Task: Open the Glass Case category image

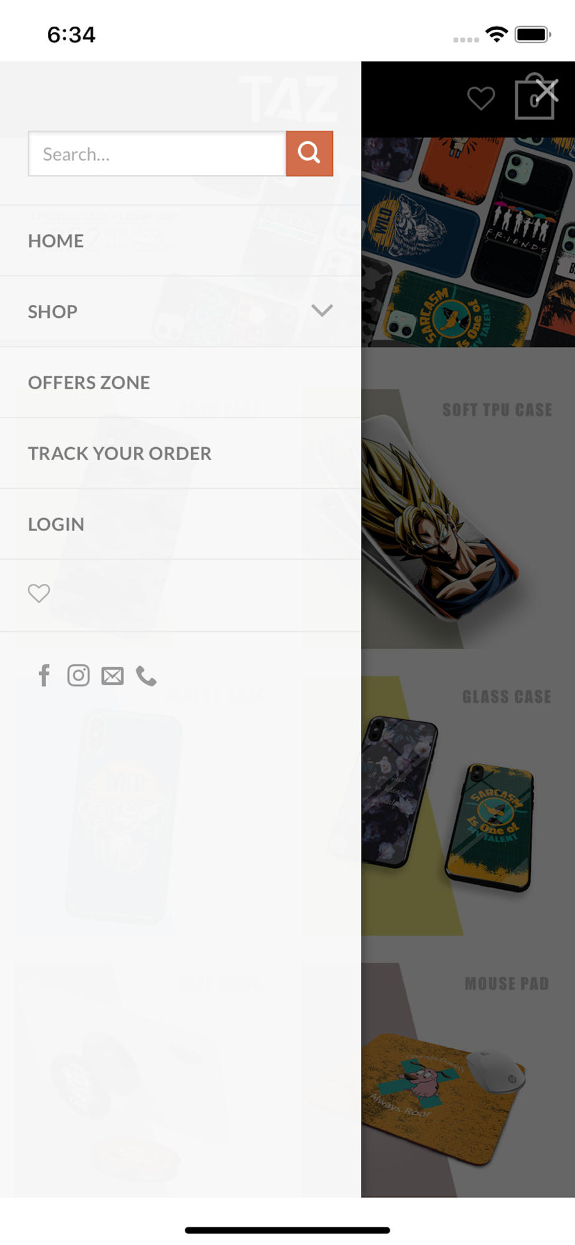Action: coord(468,806)
